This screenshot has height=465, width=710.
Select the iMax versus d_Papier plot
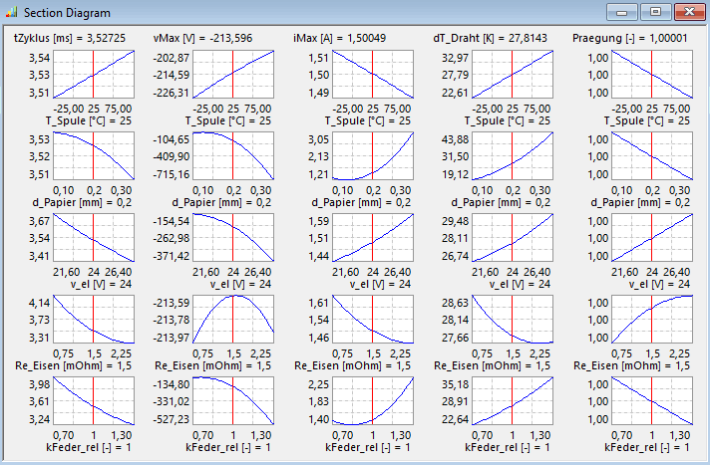373,156
